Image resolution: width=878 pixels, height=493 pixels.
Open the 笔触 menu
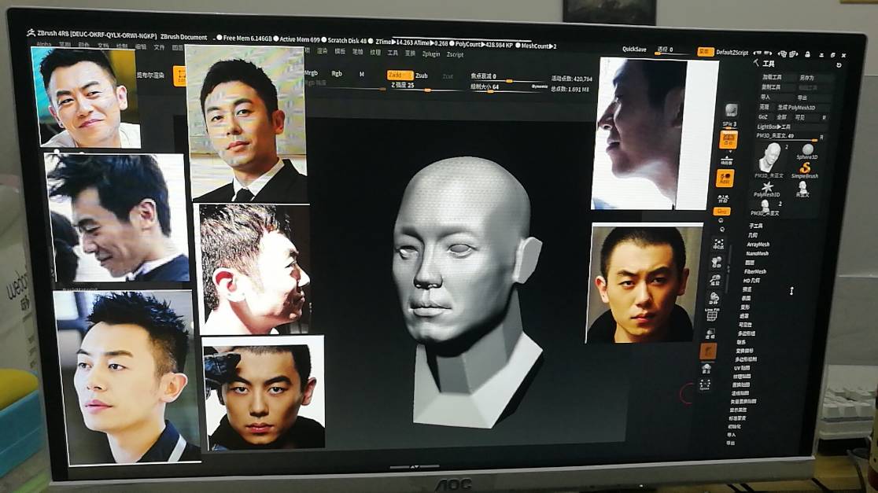point(357,51)
